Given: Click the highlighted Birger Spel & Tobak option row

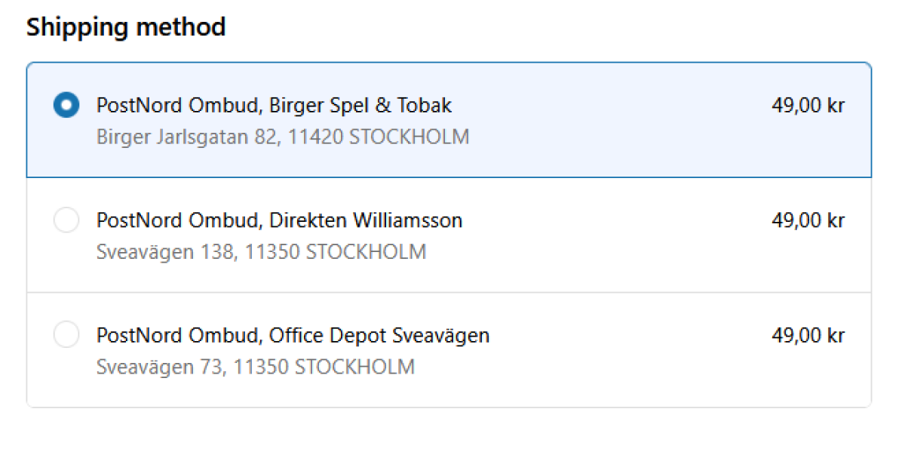Looking at the screenshot, I should 603,121.
